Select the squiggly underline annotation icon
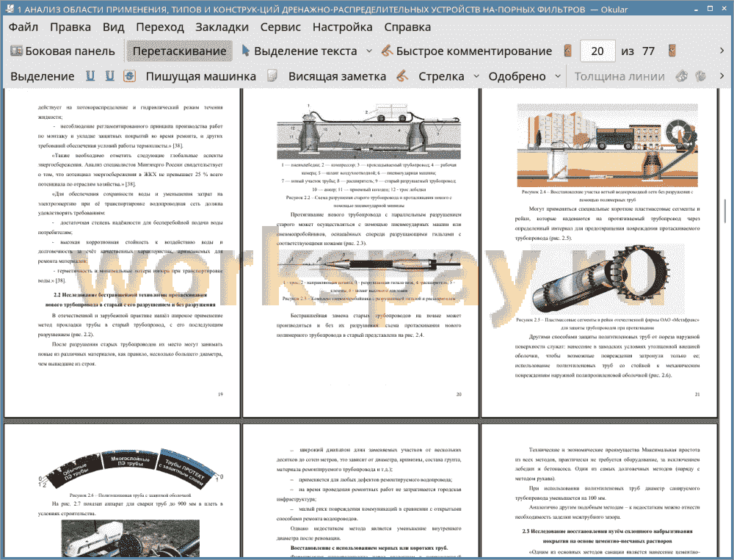Screen dimensions: 734x560 point(109,76)
